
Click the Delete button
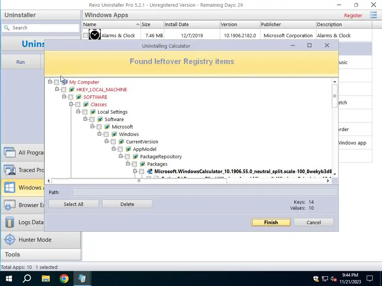coord(127,204)
